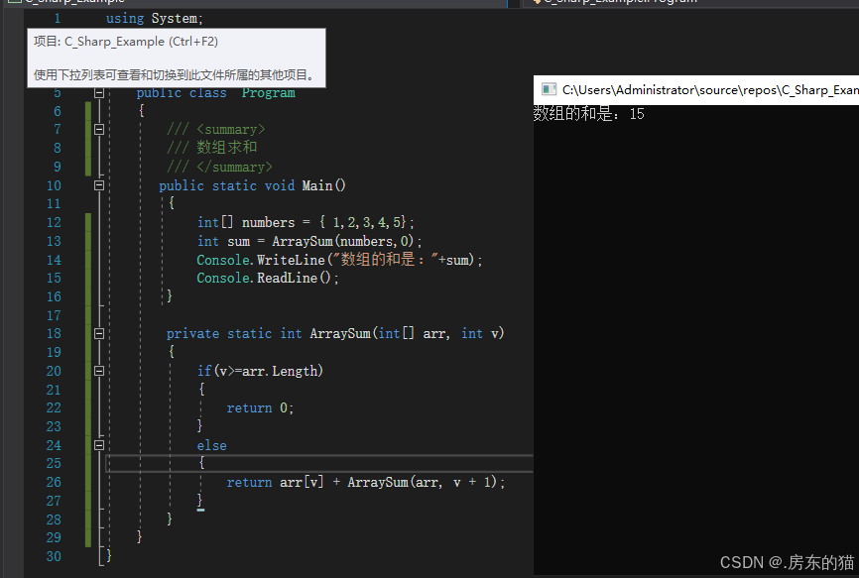This screenshot has height=578, width=859.
Task: Click the 'if(v>=arr.Length)' condition
Action: tap(260, 371)
